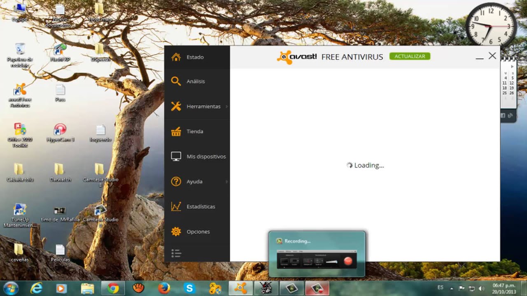Open the Herramientas wrench icon

(x=176, y=106)
